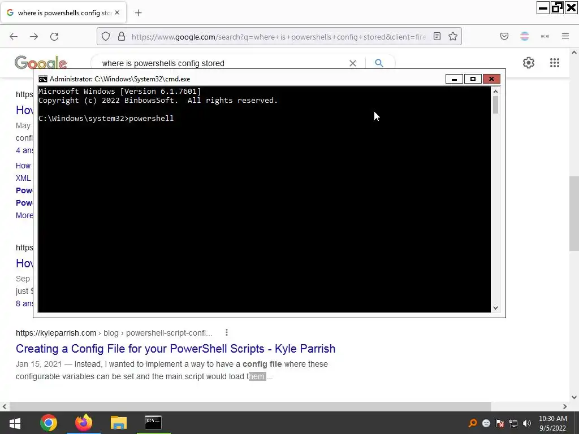The image size is (579, 434).
Task: Open the tracking protection shield icon
Action: (106, 37)
